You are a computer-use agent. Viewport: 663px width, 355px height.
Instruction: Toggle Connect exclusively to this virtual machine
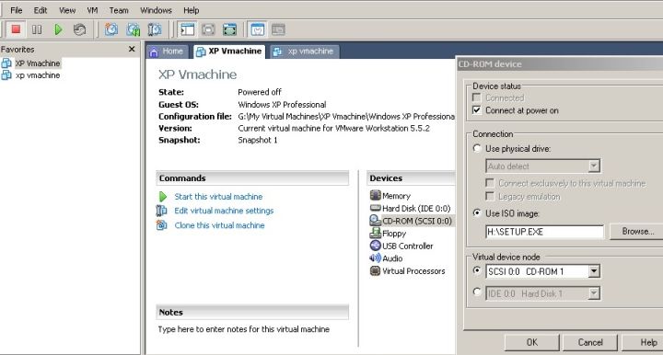click(490, 183)
